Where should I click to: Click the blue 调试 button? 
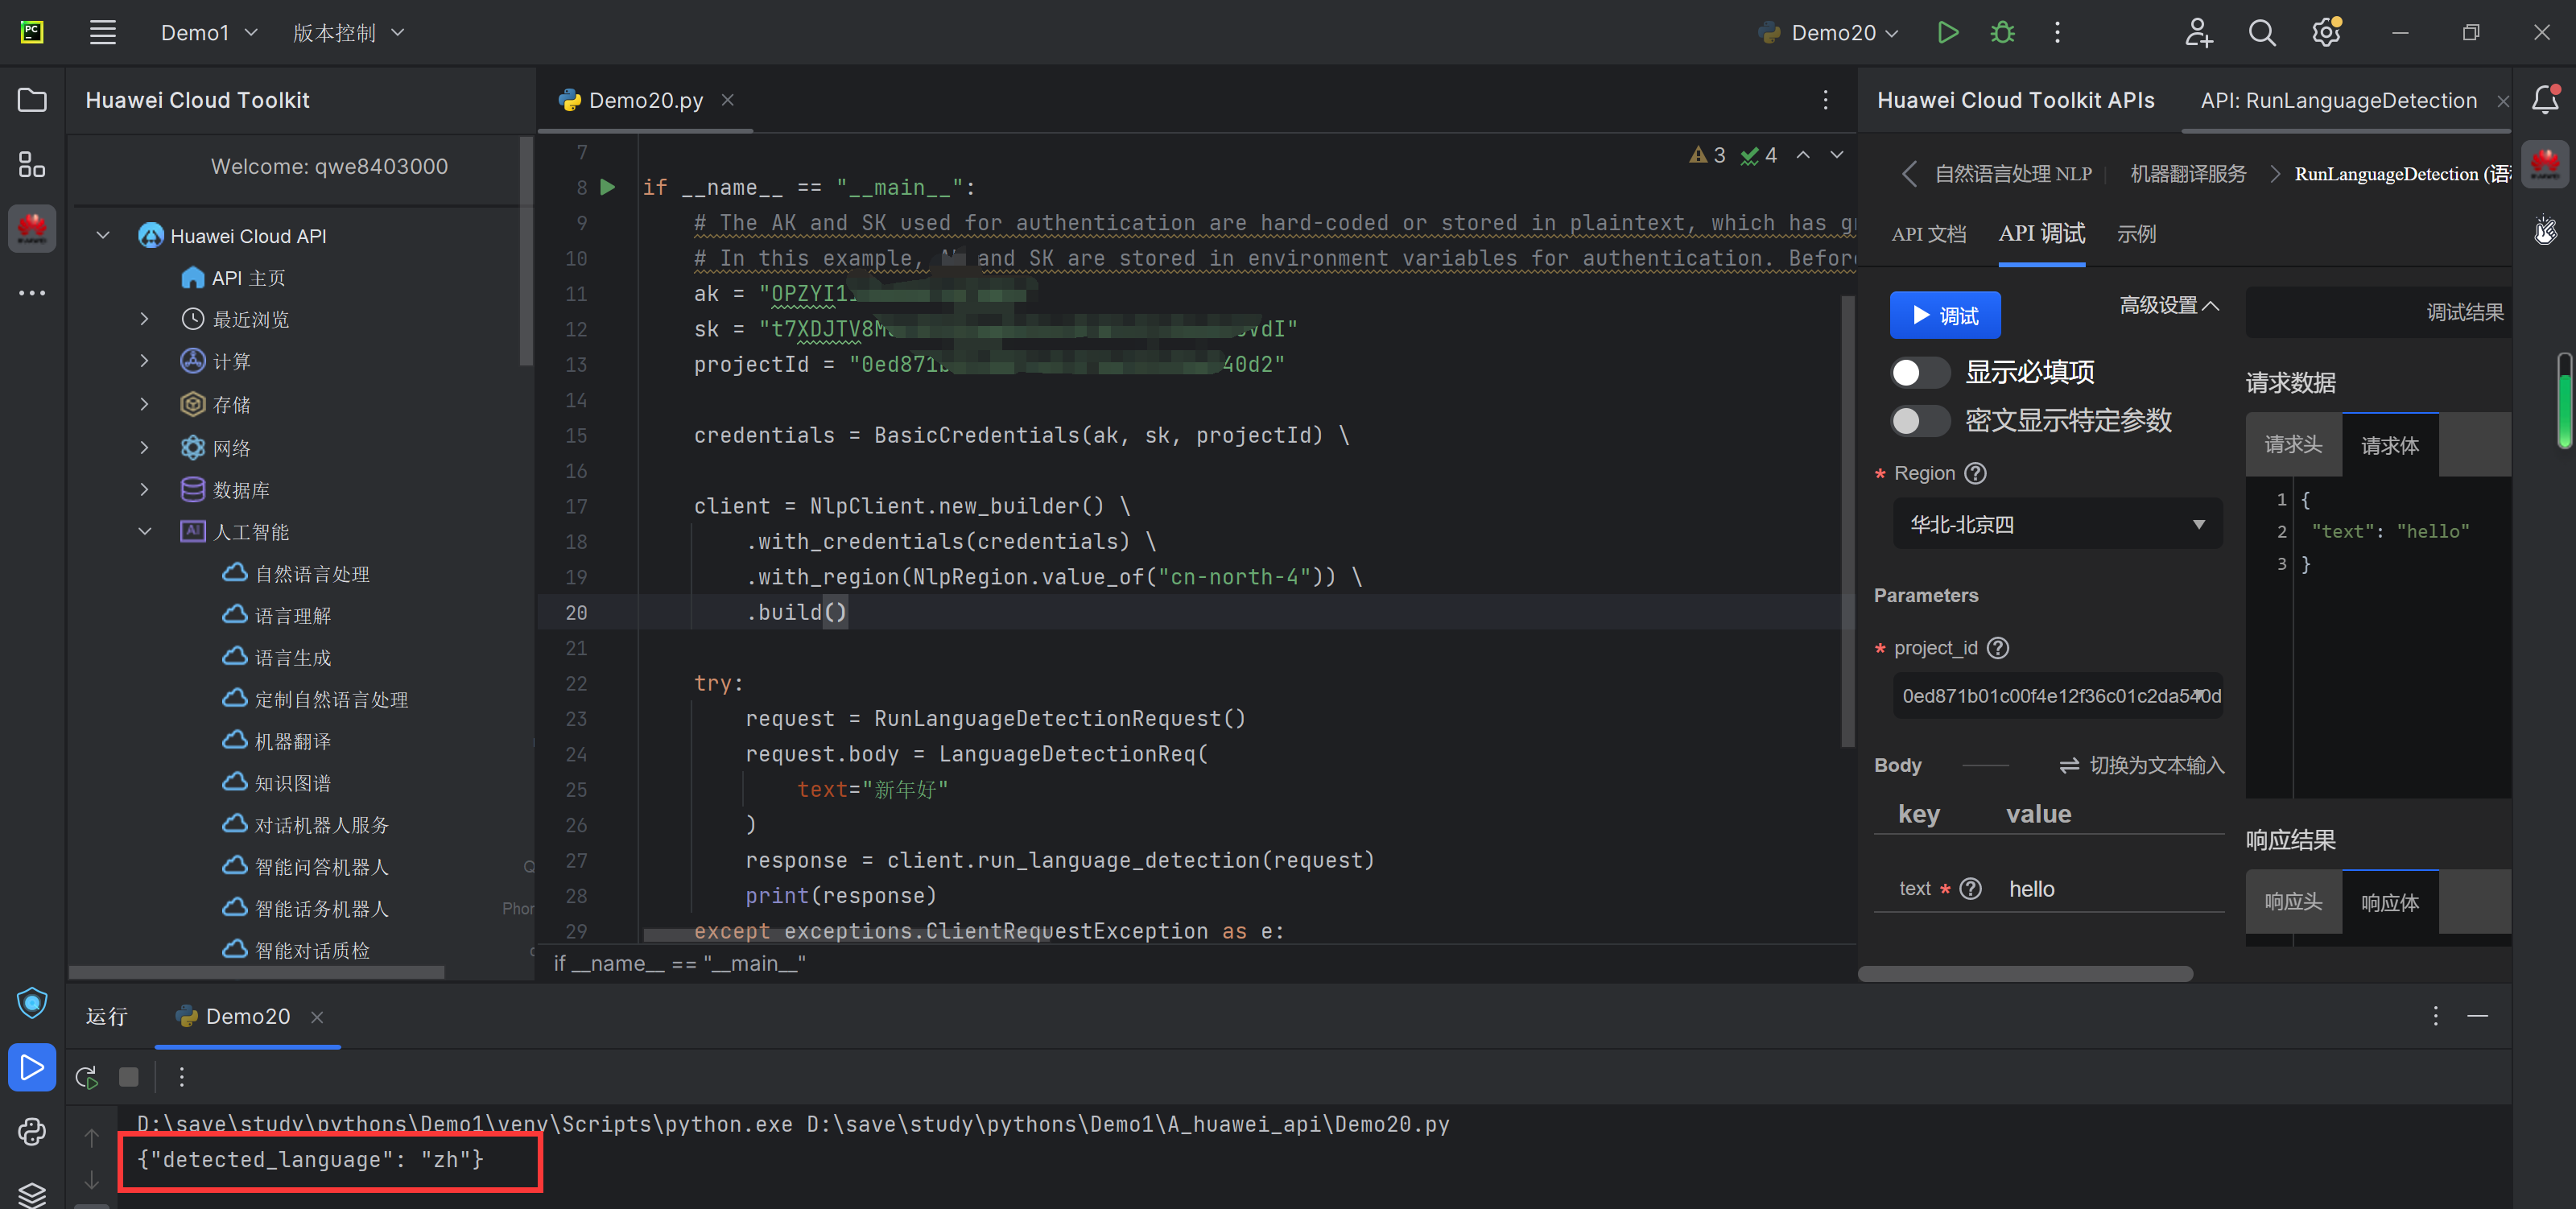tap(1944, 316)
